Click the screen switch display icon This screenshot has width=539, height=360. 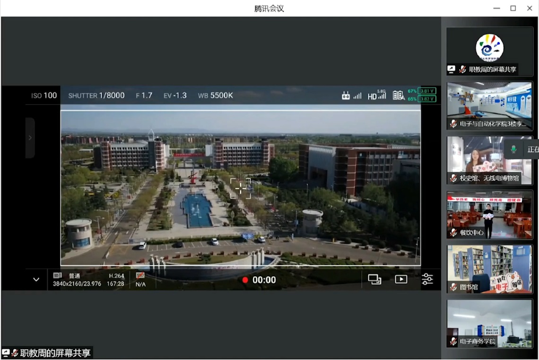[x=374, y=280]
